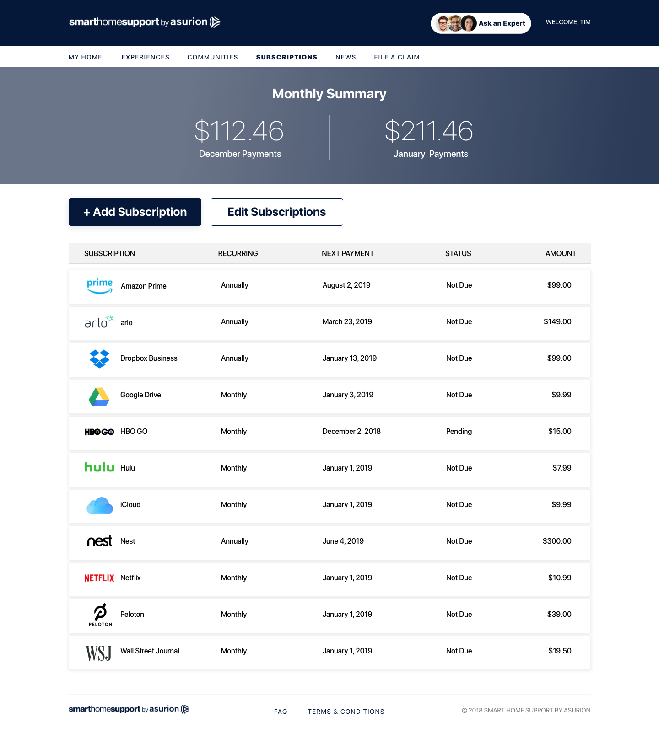Click the Monthly Summary heading
Screen dimensions: 659x749
(329, 94)
